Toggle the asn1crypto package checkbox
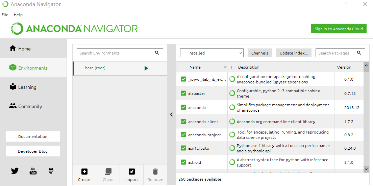 [x=183, y=148]
